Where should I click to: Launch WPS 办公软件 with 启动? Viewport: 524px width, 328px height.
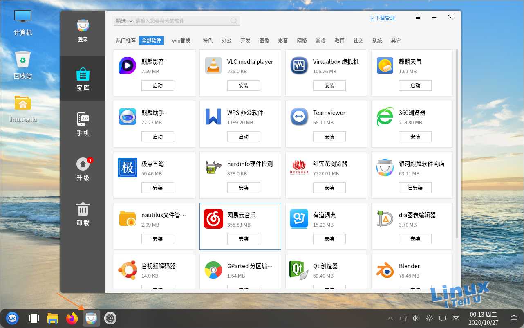click(244, 137)
